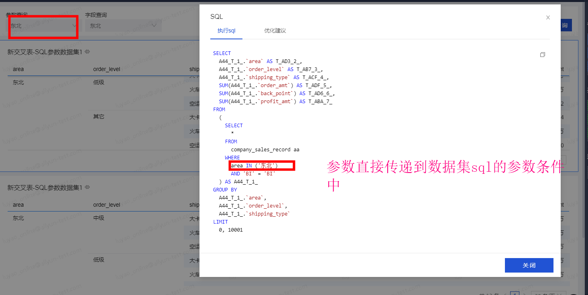Viewport: 588px width, 295px height.
Task: Click the area column header in upper table
Action: tap(18, 69)
